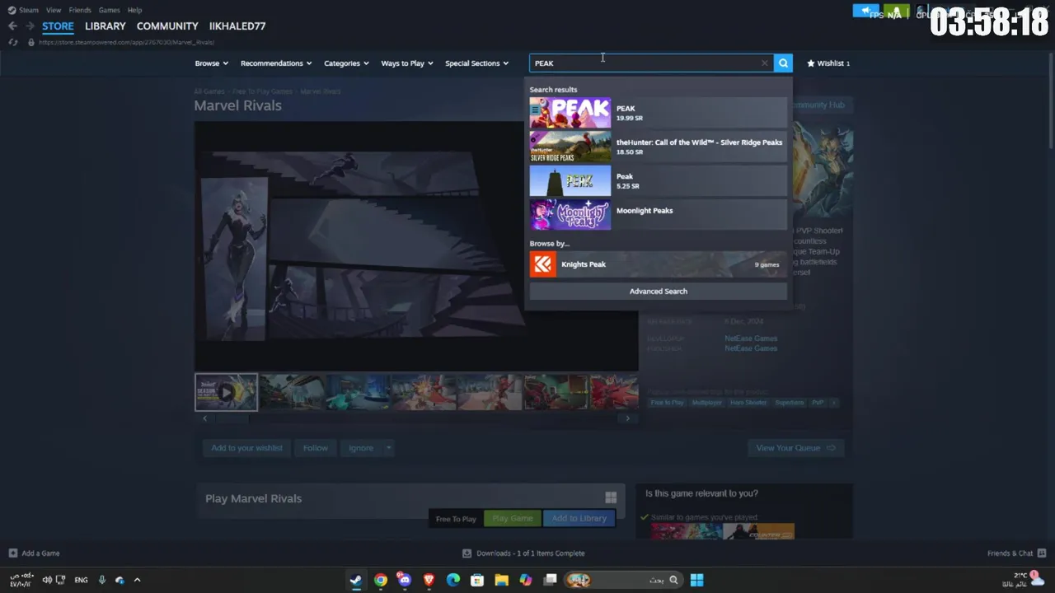This screenshot has height=593, width=1055.
Task: Click Add to your wishlist button
Action: pyautogui.click(x=246, y=448)
